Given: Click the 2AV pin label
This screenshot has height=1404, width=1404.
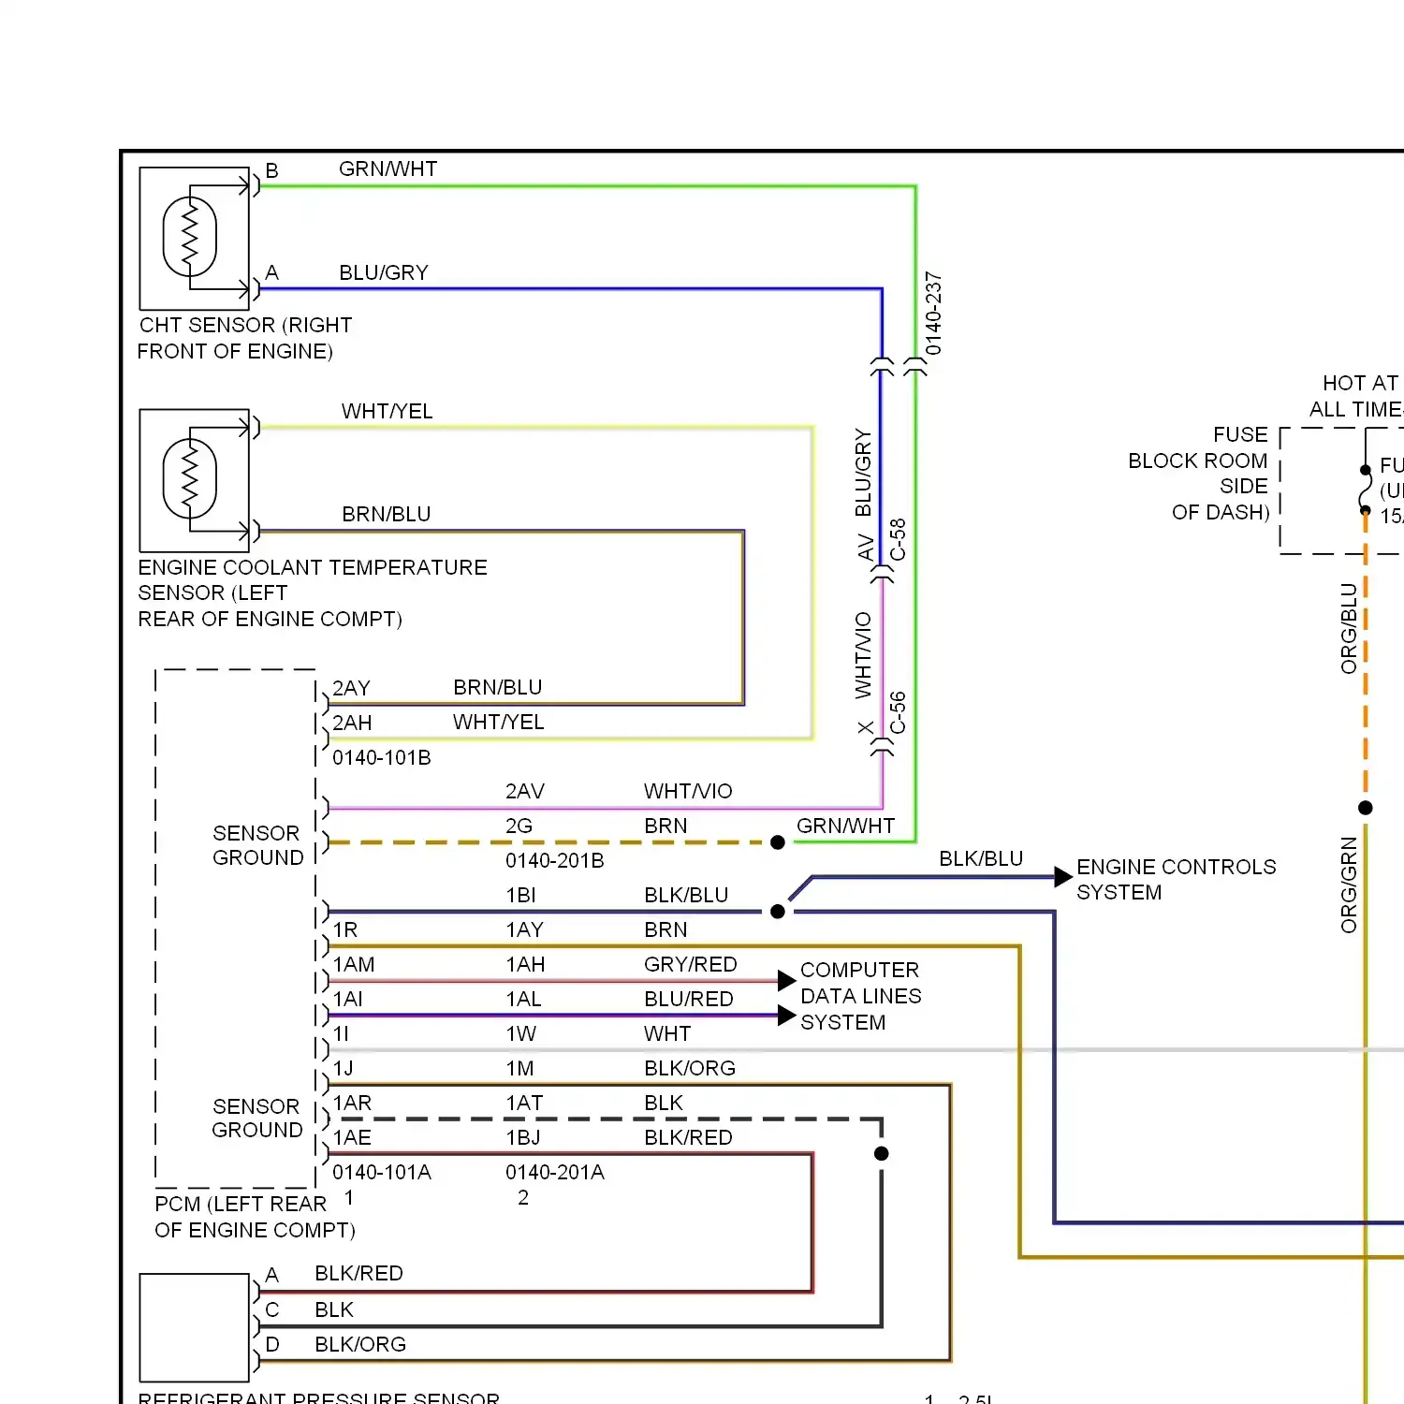Looking at the screenshot, I should (x=525, y=792).
